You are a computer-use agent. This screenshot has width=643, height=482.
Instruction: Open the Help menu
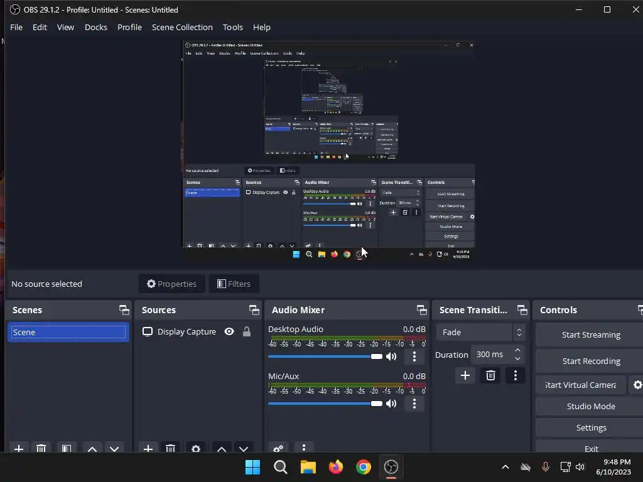(262, 27)
